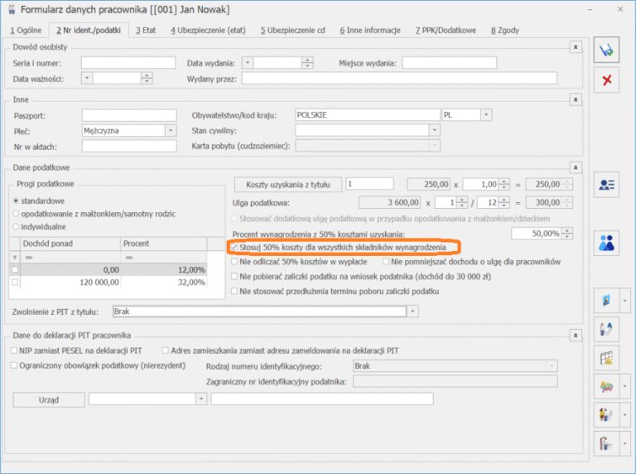The image size is (636, 474).
Task: Go to the 6 Inne informacje tab
Action: click(370, 30)
